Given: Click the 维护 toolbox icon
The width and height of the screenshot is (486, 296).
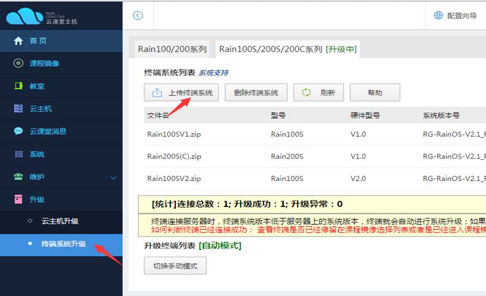Looking at the screenshot, I should point(18,176).
